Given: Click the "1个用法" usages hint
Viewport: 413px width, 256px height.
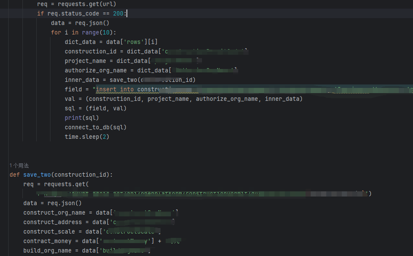Looking at the screenshot, I should pos(19,165).
